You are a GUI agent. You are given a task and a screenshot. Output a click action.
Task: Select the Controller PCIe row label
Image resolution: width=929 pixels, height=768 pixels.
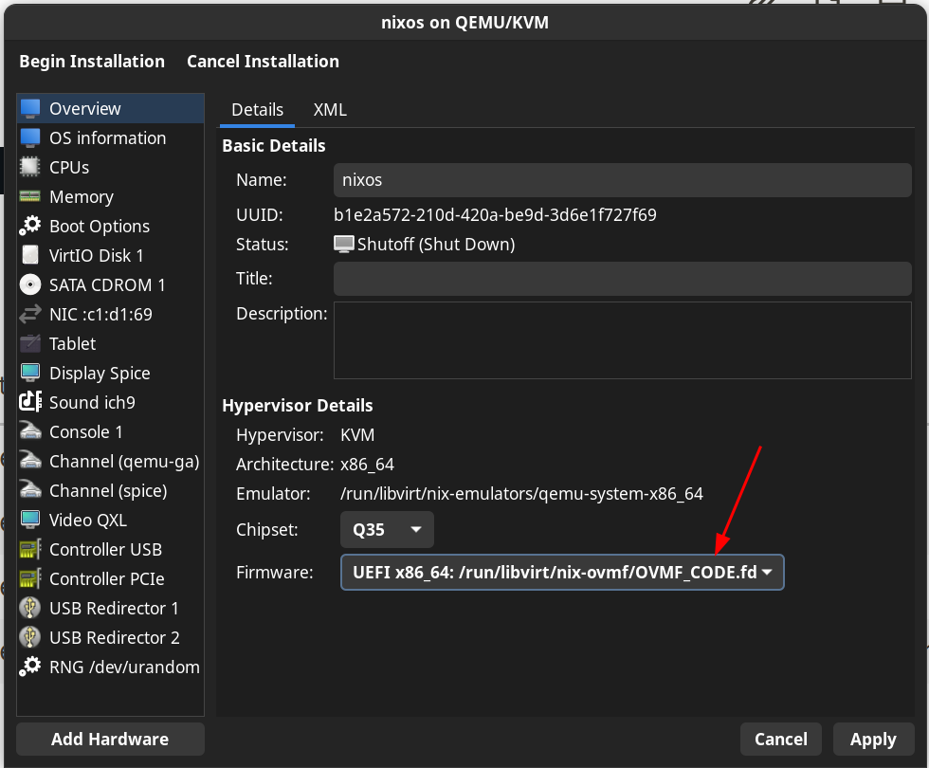(x=106, y=579)
